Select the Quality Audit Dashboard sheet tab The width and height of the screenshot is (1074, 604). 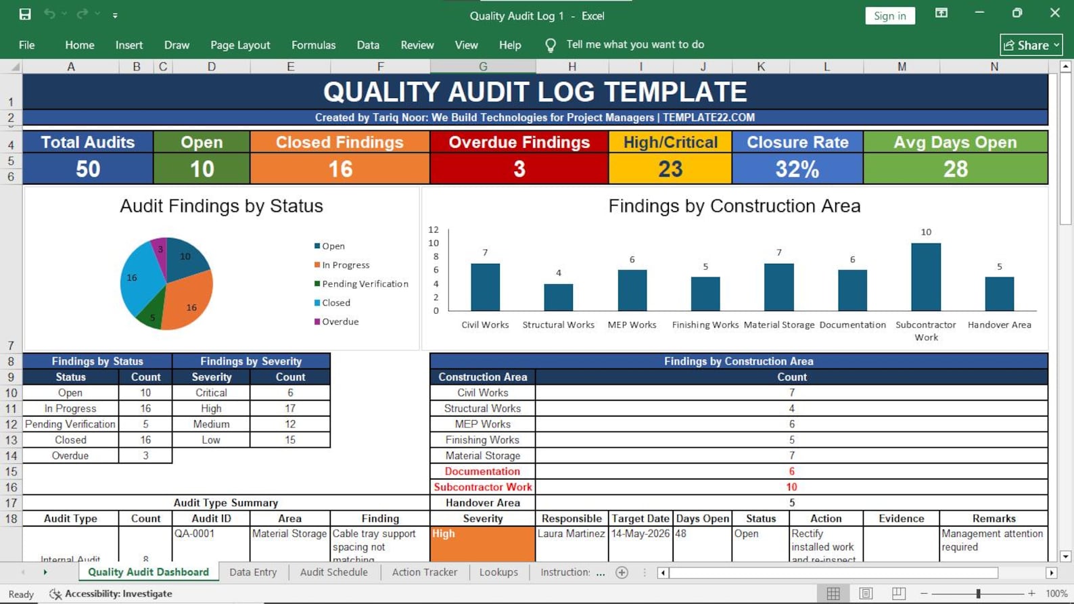coord(148,572)
